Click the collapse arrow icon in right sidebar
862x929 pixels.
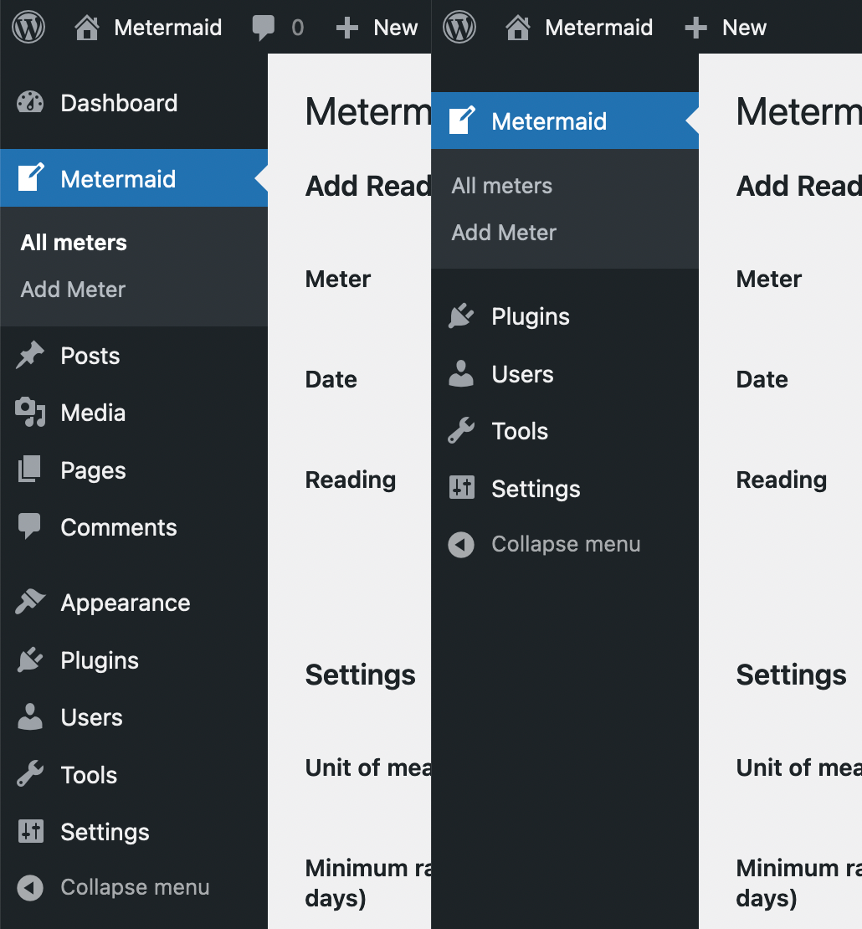coord(461,545)
